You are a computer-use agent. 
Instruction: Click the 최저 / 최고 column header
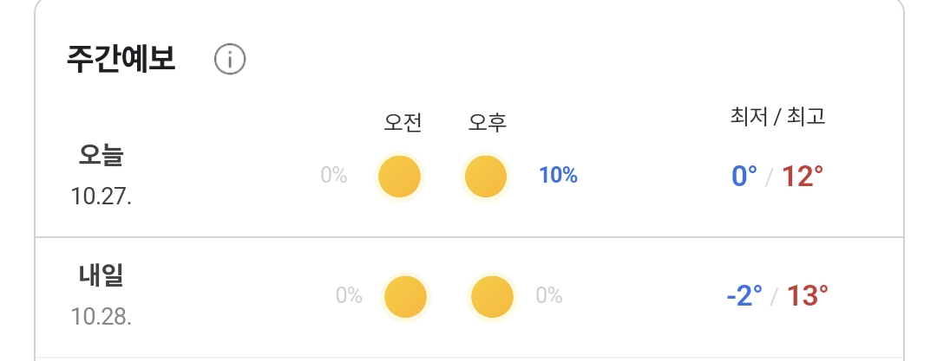pyautogui.click(x=778, y=117)
